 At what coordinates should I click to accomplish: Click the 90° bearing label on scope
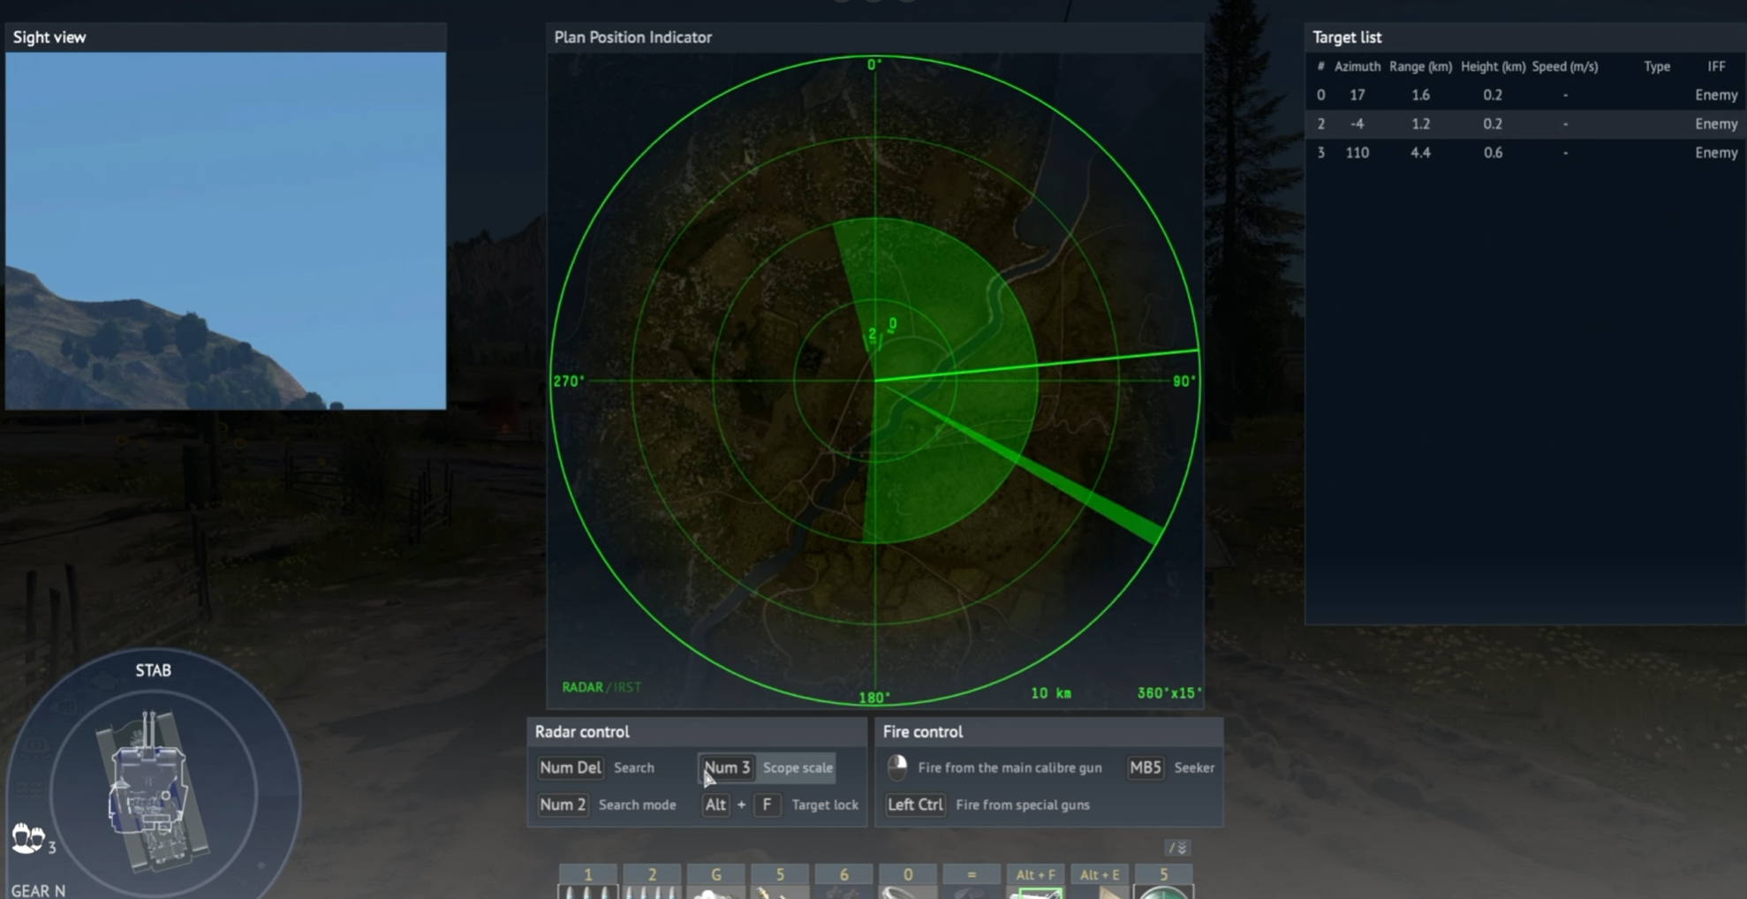pos(1184,381)
